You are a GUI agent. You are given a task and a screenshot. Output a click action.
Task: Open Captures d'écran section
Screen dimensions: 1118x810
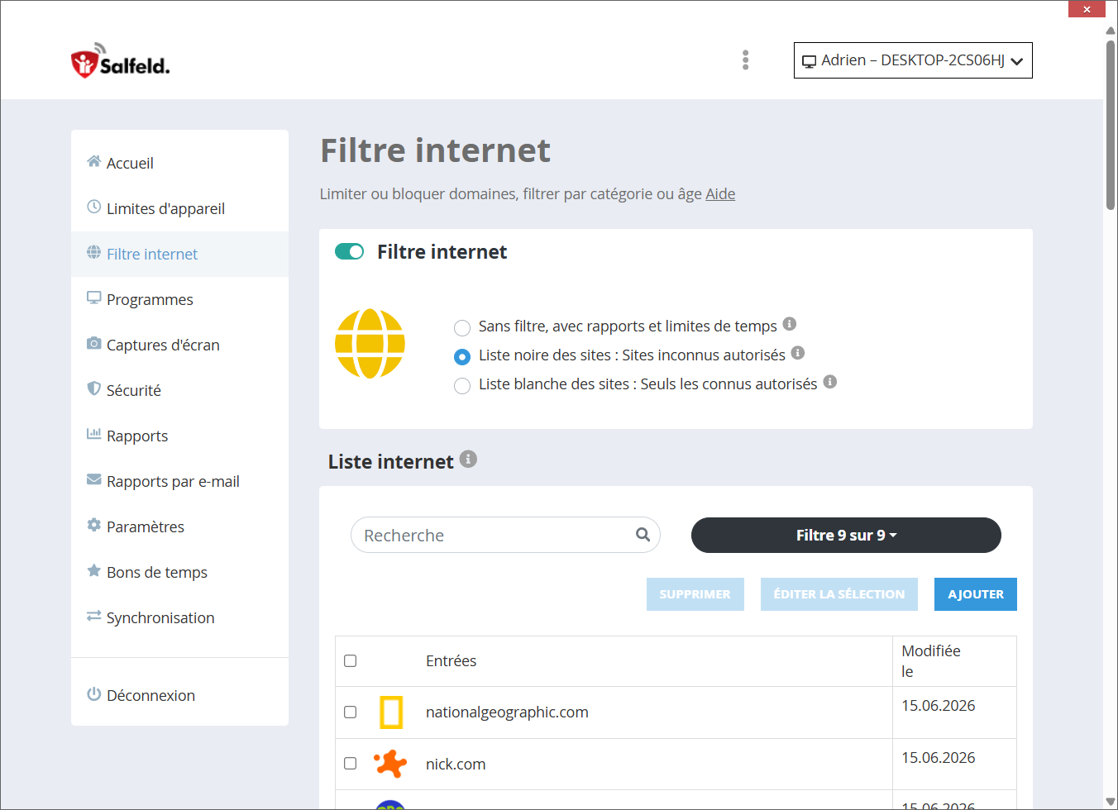click(179, 345)
